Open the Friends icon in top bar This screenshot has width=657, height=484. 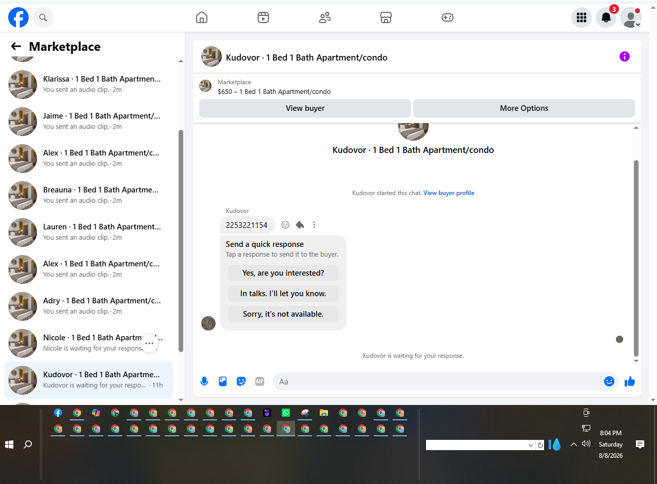(325, 17)
